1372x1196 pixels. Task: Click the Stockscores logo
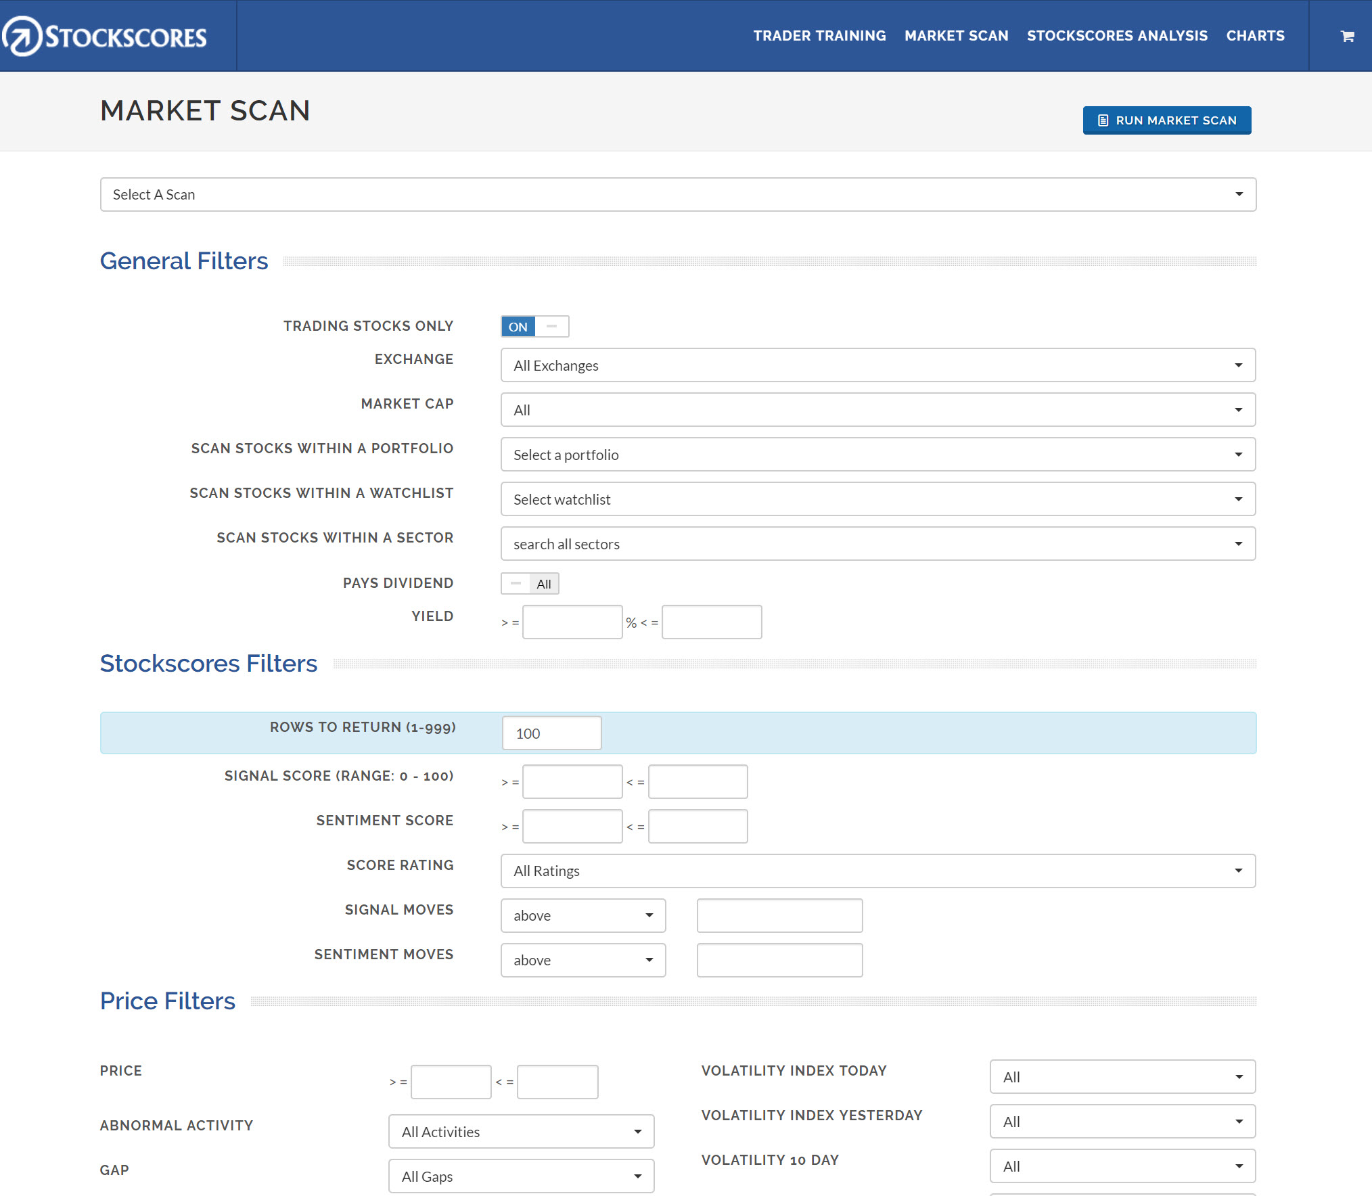[x=105, y=36]
